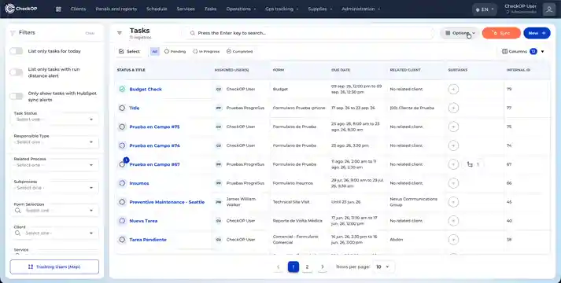
Task: Clear all filters
Action: (x=90, y=33)
